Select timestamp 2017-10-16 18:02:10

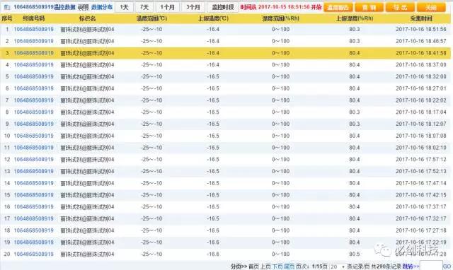coord(421,148)
